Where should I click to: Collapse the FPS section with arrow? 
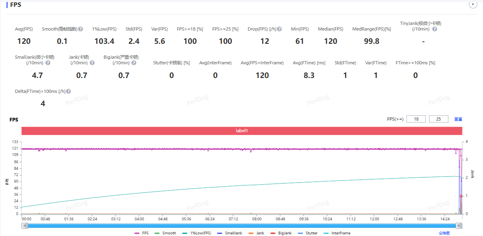point(473,4)
